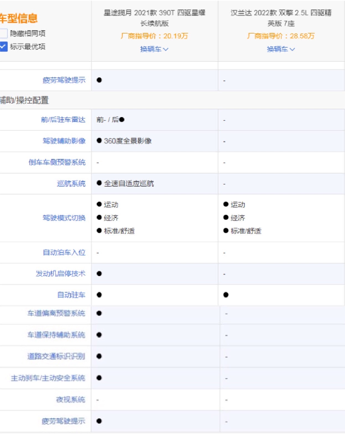The width and height of the screenshot is (345, 434).
Task: Click 标准/舒适 in the 星途揽月 column
Action: 119,231
